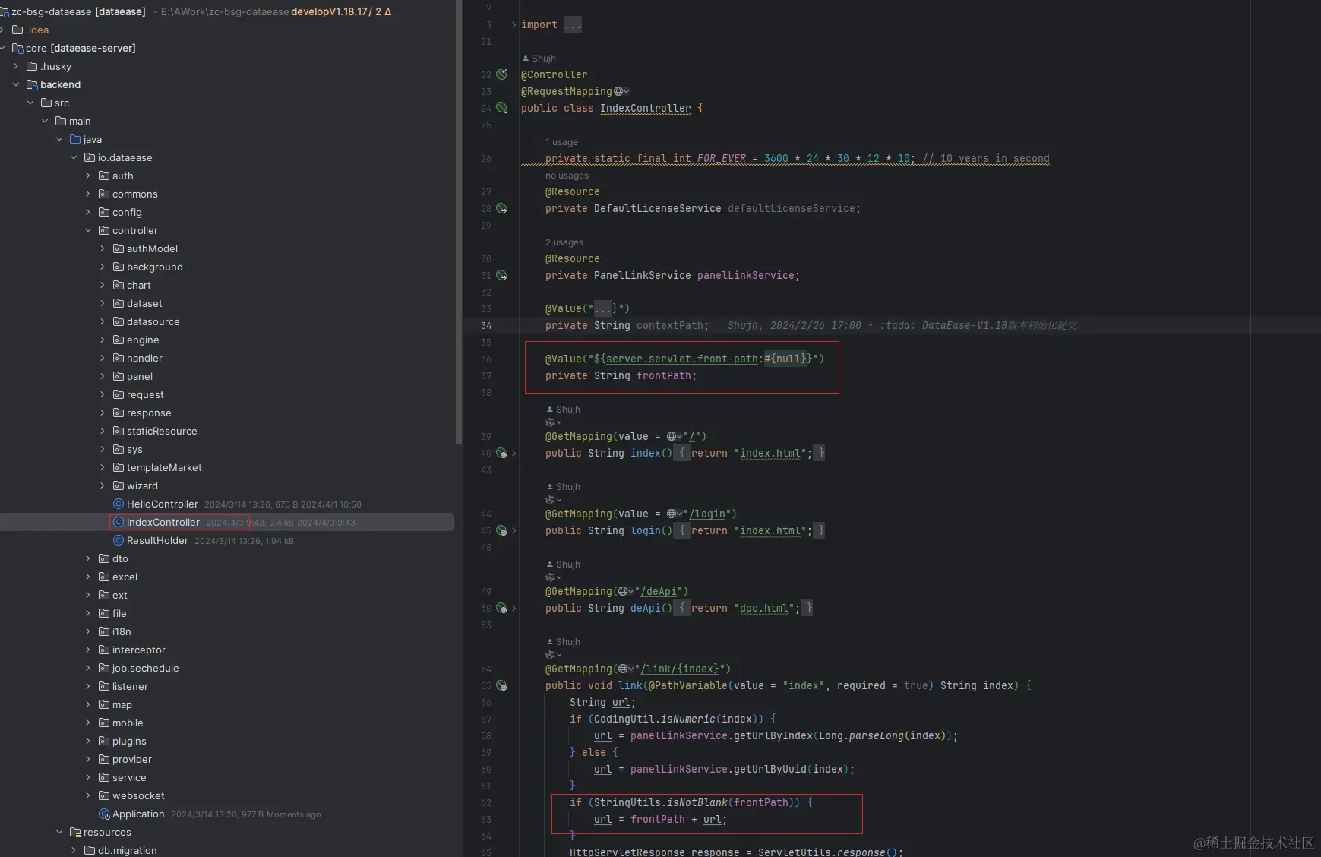The image size is (1321, 857).
Task: Collapse the controller package node
Action: tap(88, 230)
